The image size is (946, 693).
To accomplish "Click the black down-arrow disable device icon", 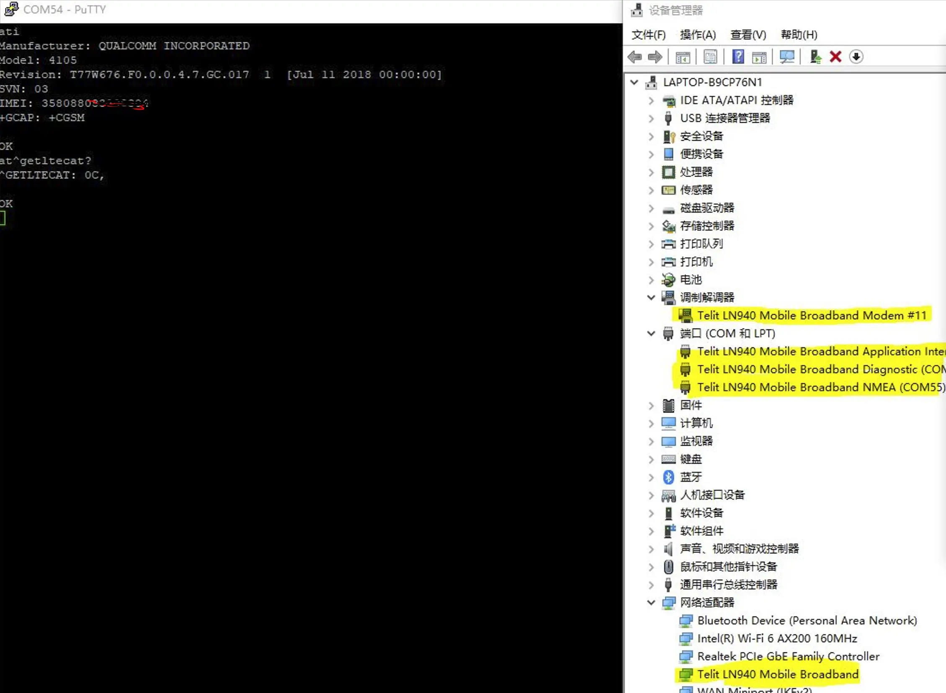I will tap(856, 56).
